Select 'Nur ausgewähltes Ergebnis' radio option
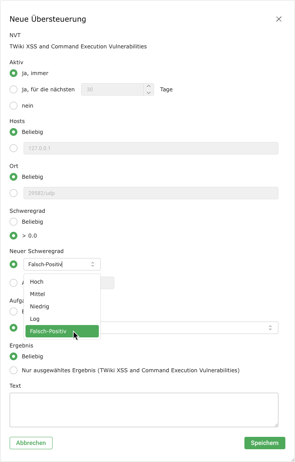Image resolution: width=295 pixels, height=462 pixels. [14, 370]
